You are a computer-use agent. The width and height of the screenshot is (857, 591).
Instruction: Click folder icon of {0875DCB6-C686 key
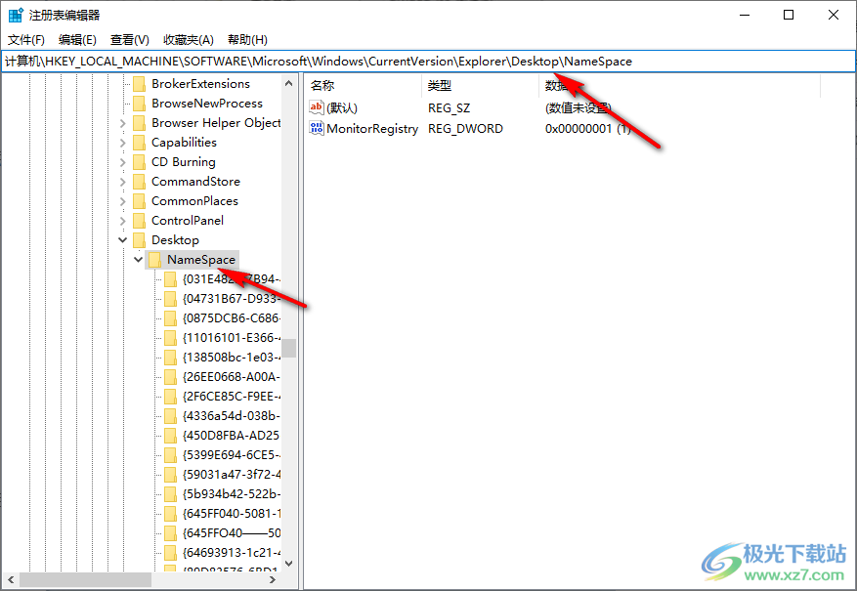[171, 318]
